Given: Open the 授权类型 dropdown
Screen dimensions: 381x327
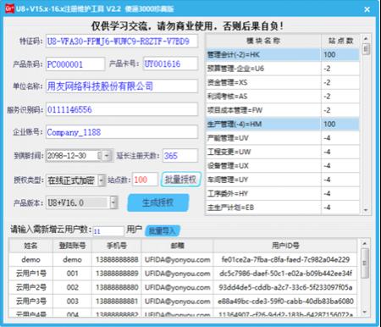Looking at the screenshot, I should click(x=102, y=180).
